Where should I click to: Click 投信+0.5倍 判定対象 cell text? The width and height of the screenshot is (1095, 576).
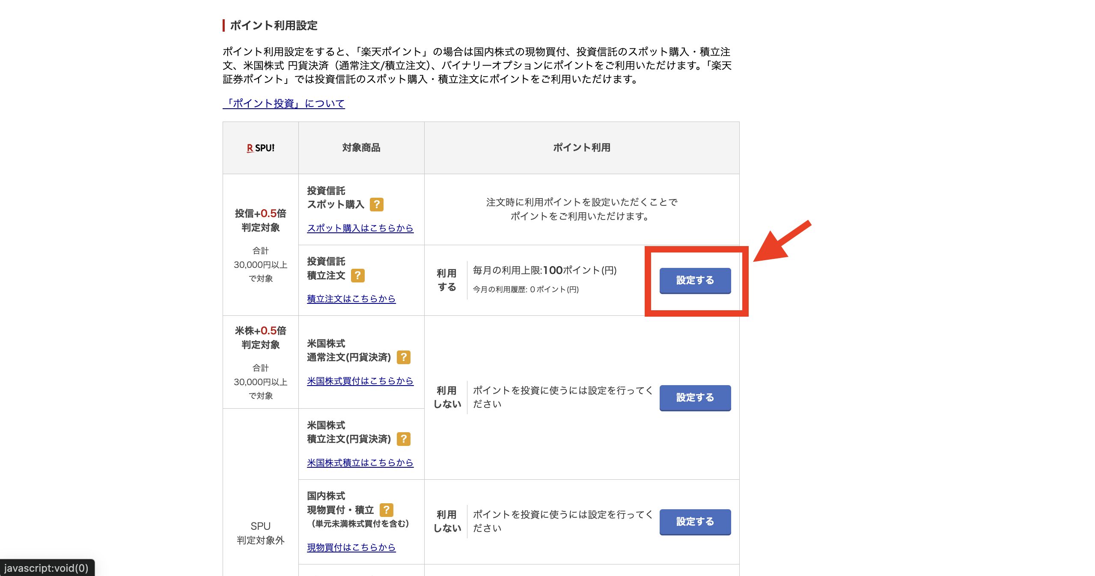tap(260, 220)
